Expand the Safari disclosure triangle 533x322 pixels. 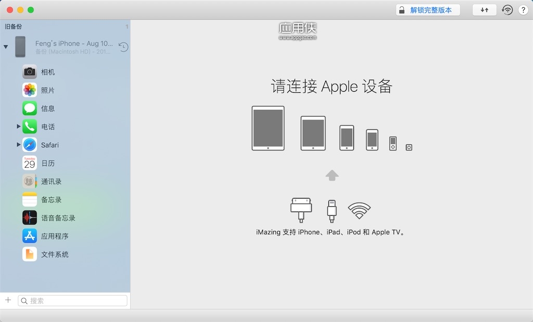pos(19,145)
